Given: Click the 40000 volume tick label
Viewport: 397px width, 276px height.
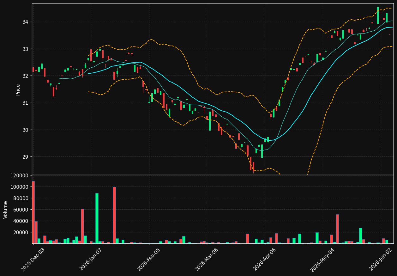Looking at the screenshot, I should (x=21, y=221).
